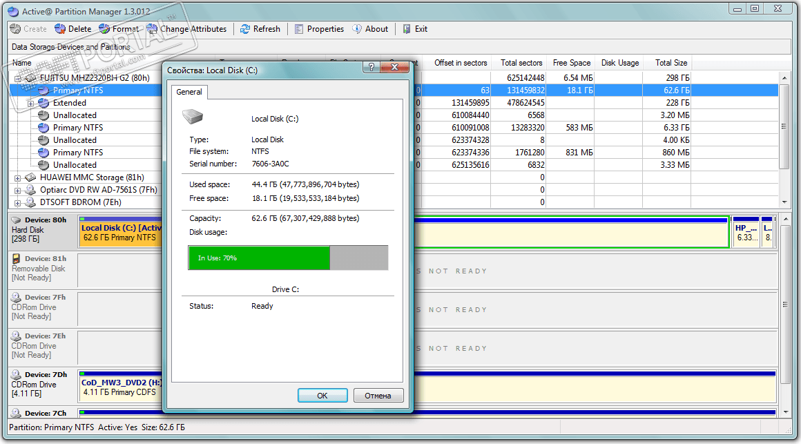Click the Local Disk drive icon in dialog
The image size is (801, 444).
tap(193, 117)
